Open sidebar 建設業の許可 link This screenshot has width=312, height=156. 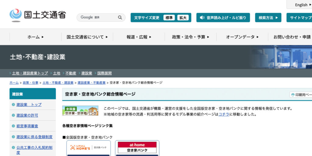pyautogui.click(x=27, y=115)
